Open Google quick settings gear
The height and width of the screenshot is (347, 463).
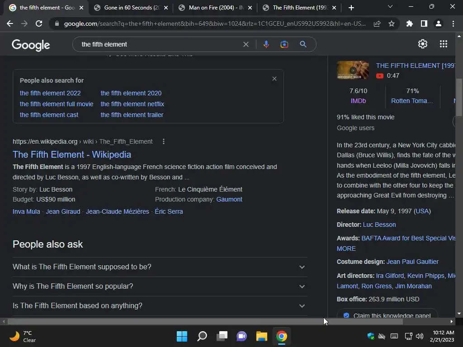tap(423, 44)
